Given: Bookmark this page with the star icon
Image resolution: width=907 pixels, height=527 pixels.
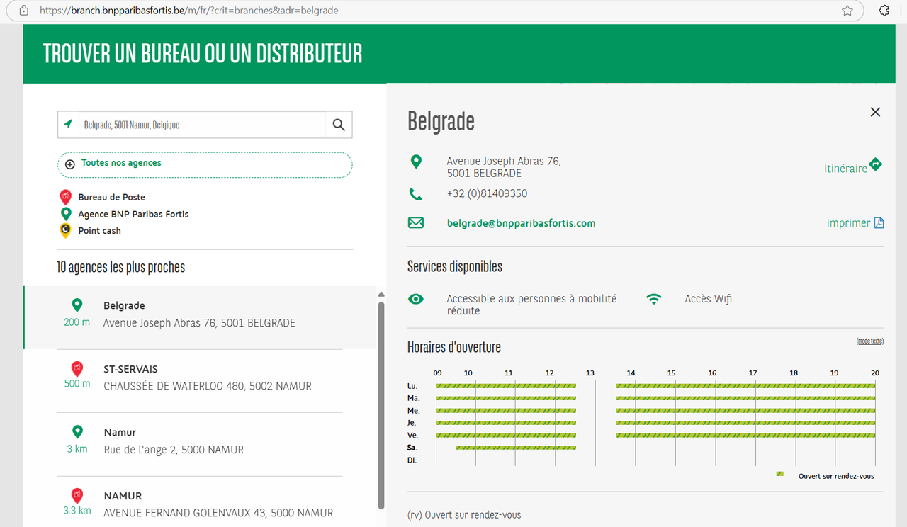Looking at the screenshot, I should (x=847, y=11).
